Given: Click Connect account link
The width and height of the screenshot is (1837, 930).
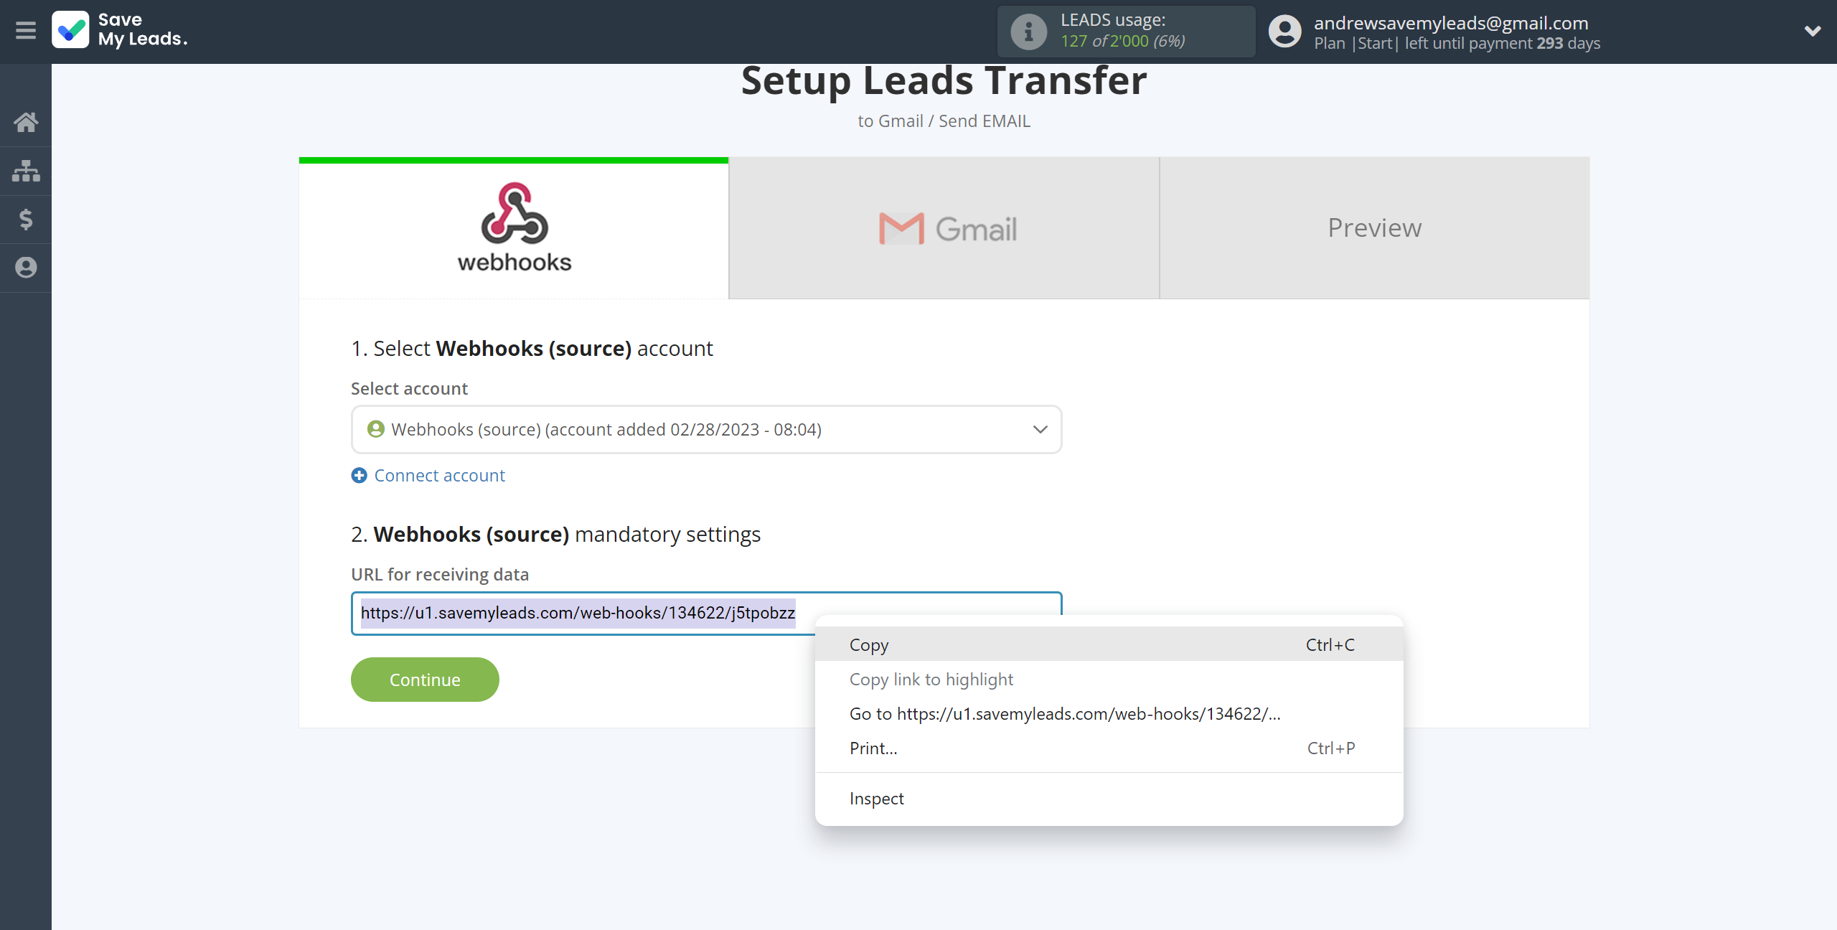Looking at the screenshot, I should (438, 476).
